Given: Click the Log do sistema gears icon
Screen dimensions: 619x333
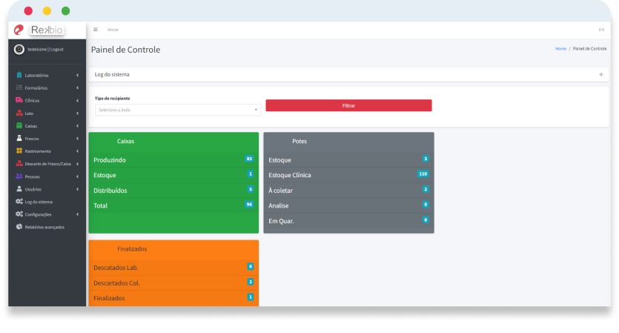Looking at the screenshot, I should (x=19, y=202).
